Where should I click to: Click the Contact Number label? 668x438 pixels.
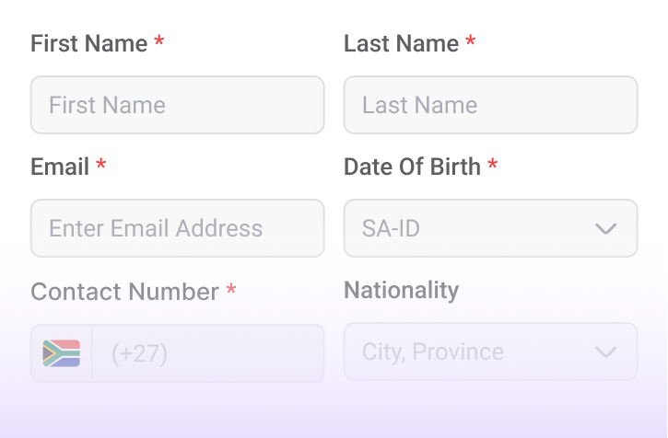click(124, 292)
